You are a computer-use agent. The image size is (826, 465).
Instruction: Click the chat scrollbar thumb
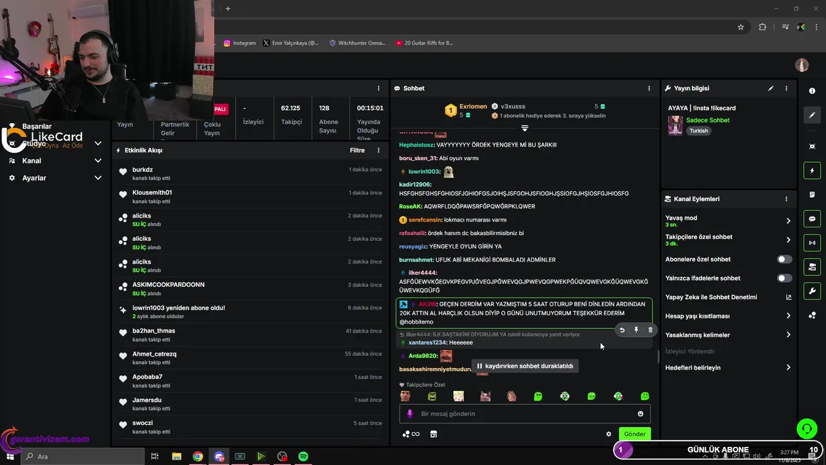658,356
